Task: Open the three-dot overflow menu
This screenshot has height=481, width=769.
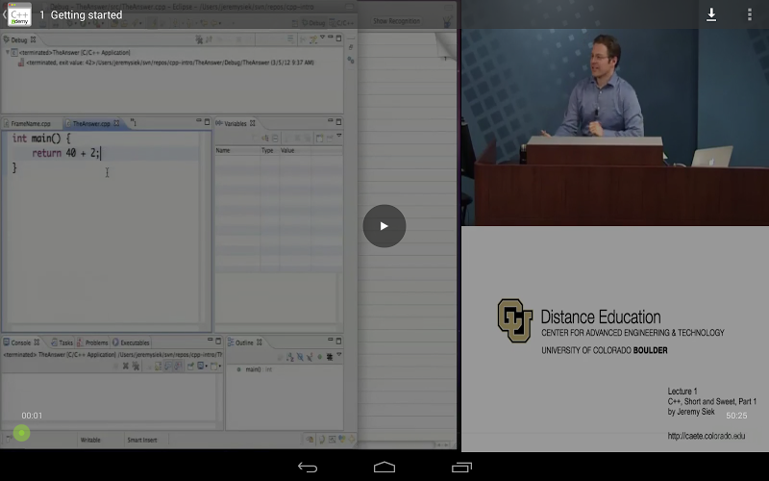Action: click(750, 14)
